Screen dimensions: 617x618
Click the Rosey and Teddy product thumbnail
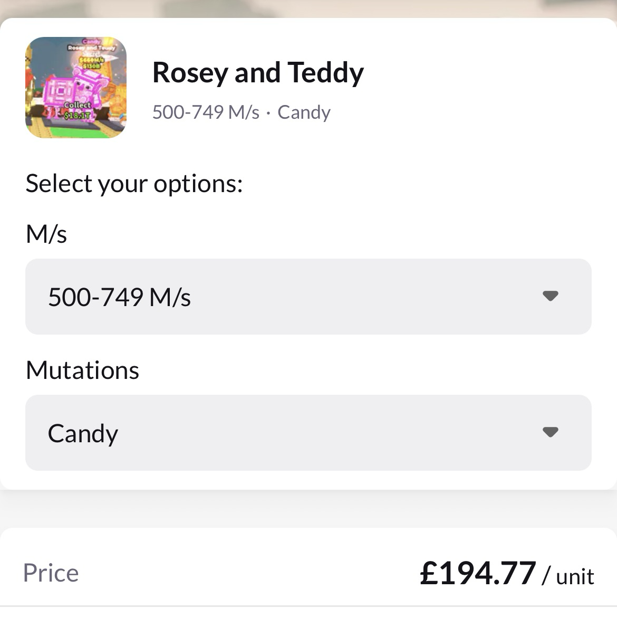(x=76, y=88)
